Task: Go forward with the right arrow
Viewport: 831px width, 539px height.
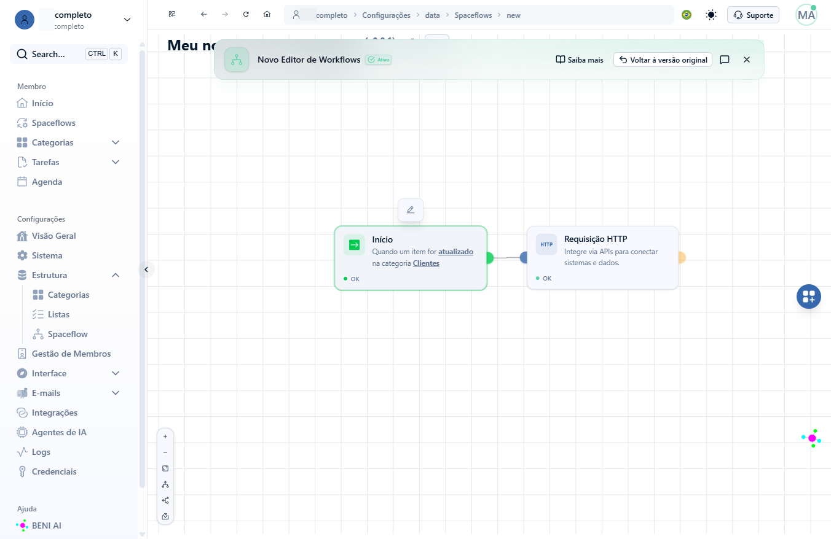Action: [x=225, y=14]
